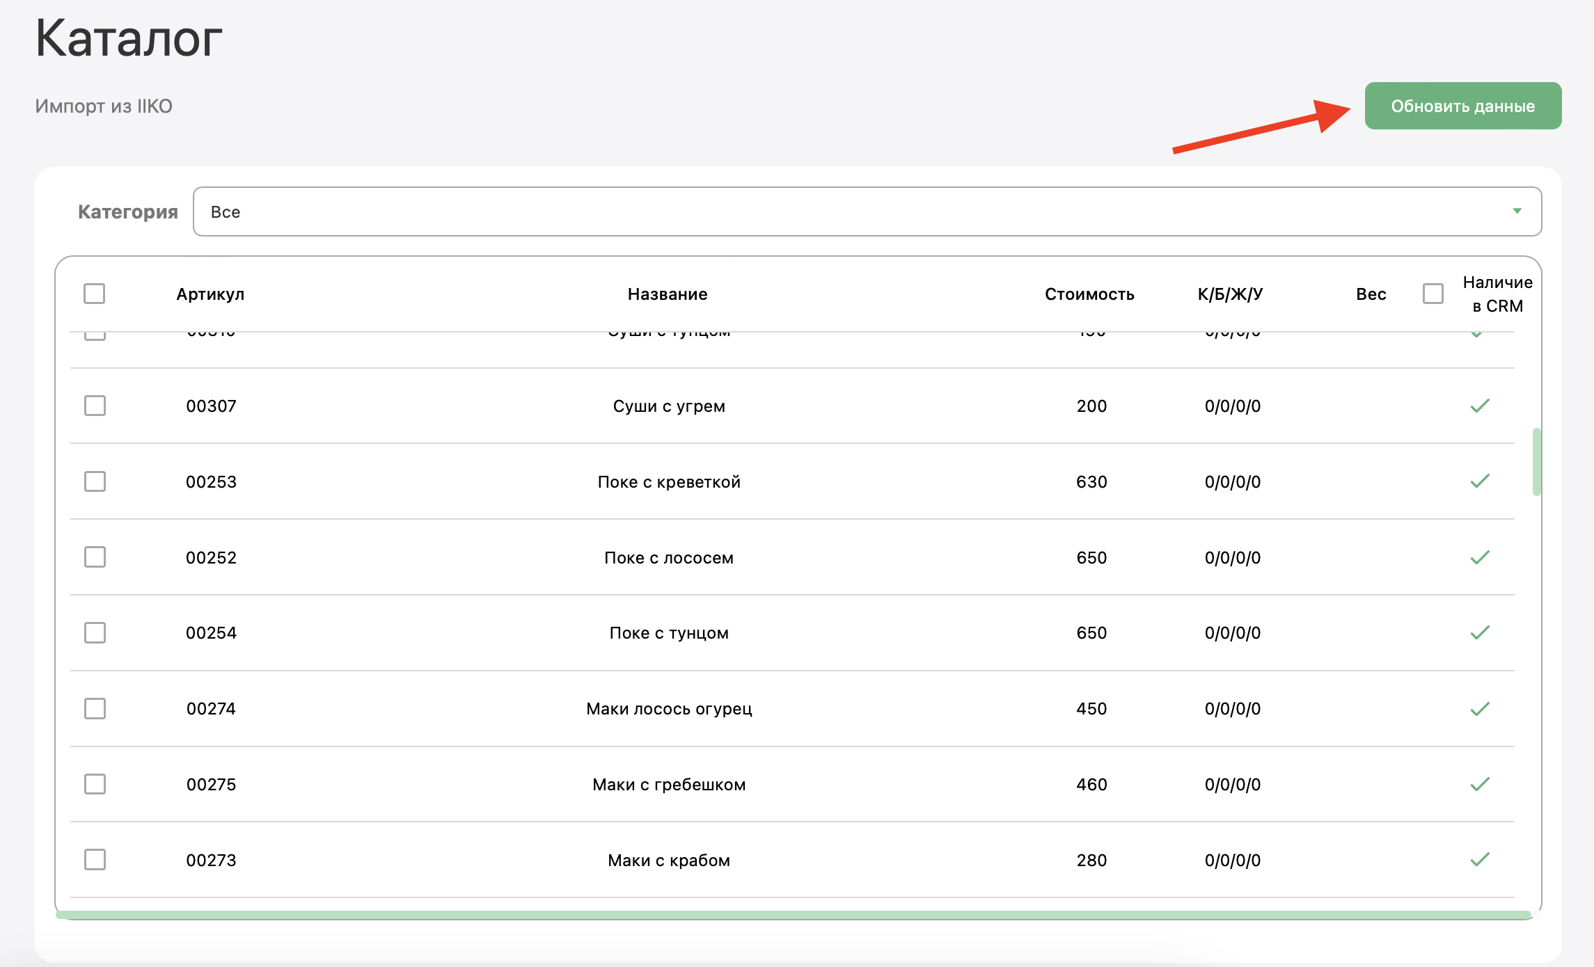Click availability checkmark for Маки с гребешком
This screenshot has width=1594, height=967.
pos(1480,785)
